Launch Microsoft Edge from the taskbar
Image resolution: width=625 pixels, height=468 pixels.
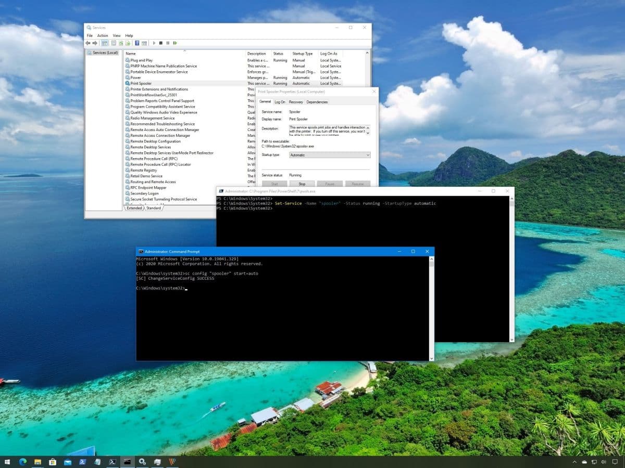point(23,461)
